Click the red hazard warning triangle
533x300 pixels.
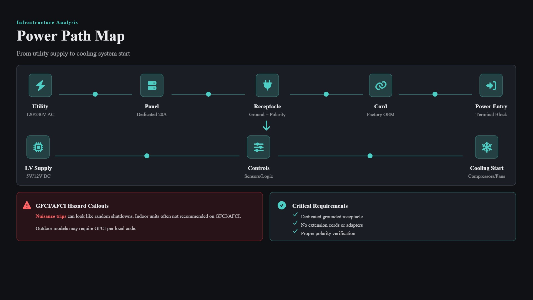27,205
